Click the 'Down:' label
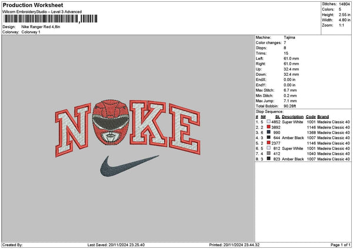Viewport: 353px width, 249px height. coord(261,75)
